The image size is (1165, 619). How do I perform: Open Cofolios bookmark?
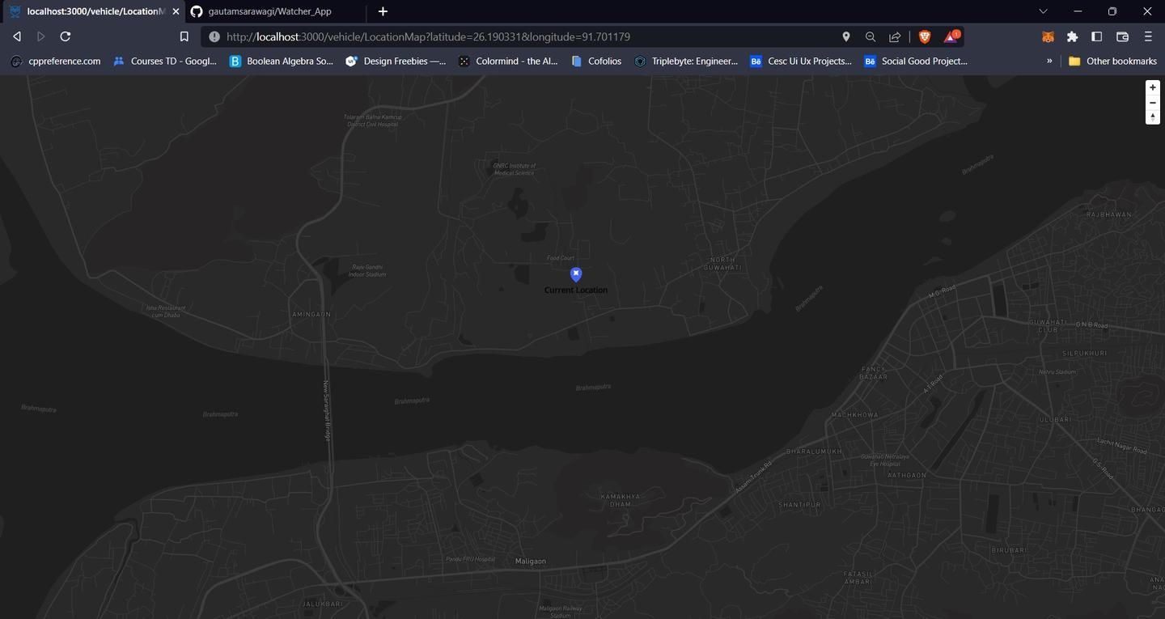pyautogui.click(x=596, y=61)
